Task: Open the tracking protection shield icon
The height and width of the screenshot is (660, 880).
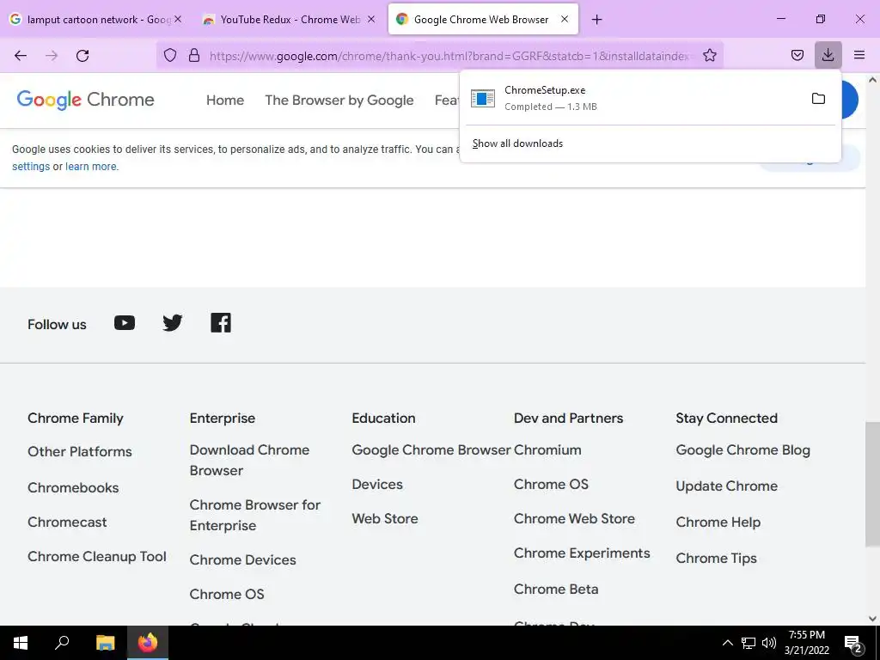Action: (170, 55)
